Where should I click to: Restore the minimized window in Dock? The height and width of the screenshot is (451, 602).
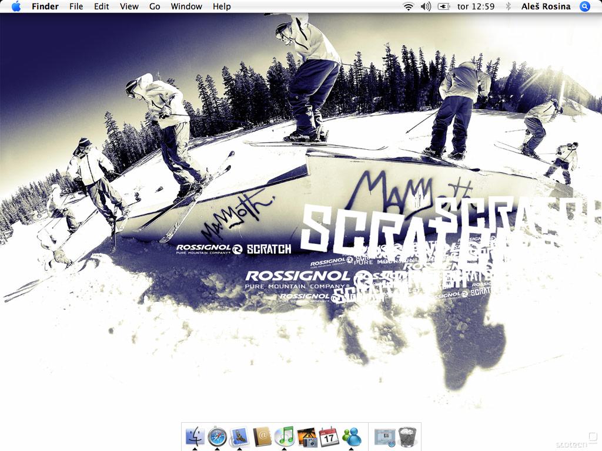384,437
